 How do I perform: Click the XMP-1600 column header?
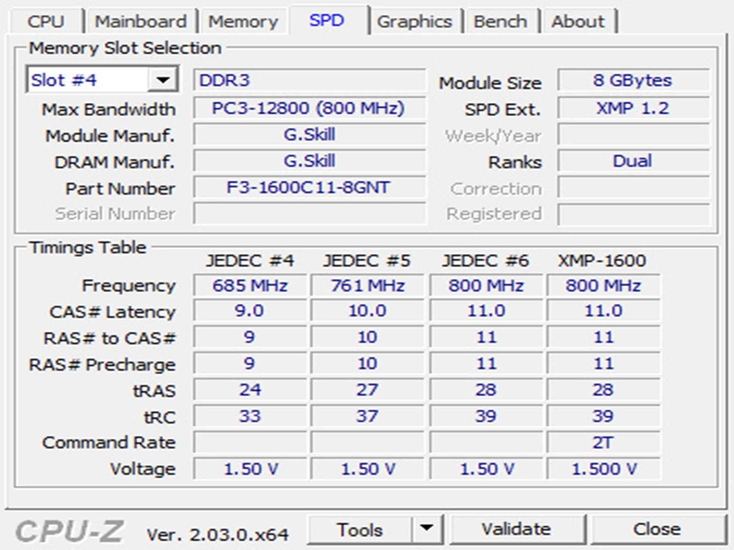[602, 261]
